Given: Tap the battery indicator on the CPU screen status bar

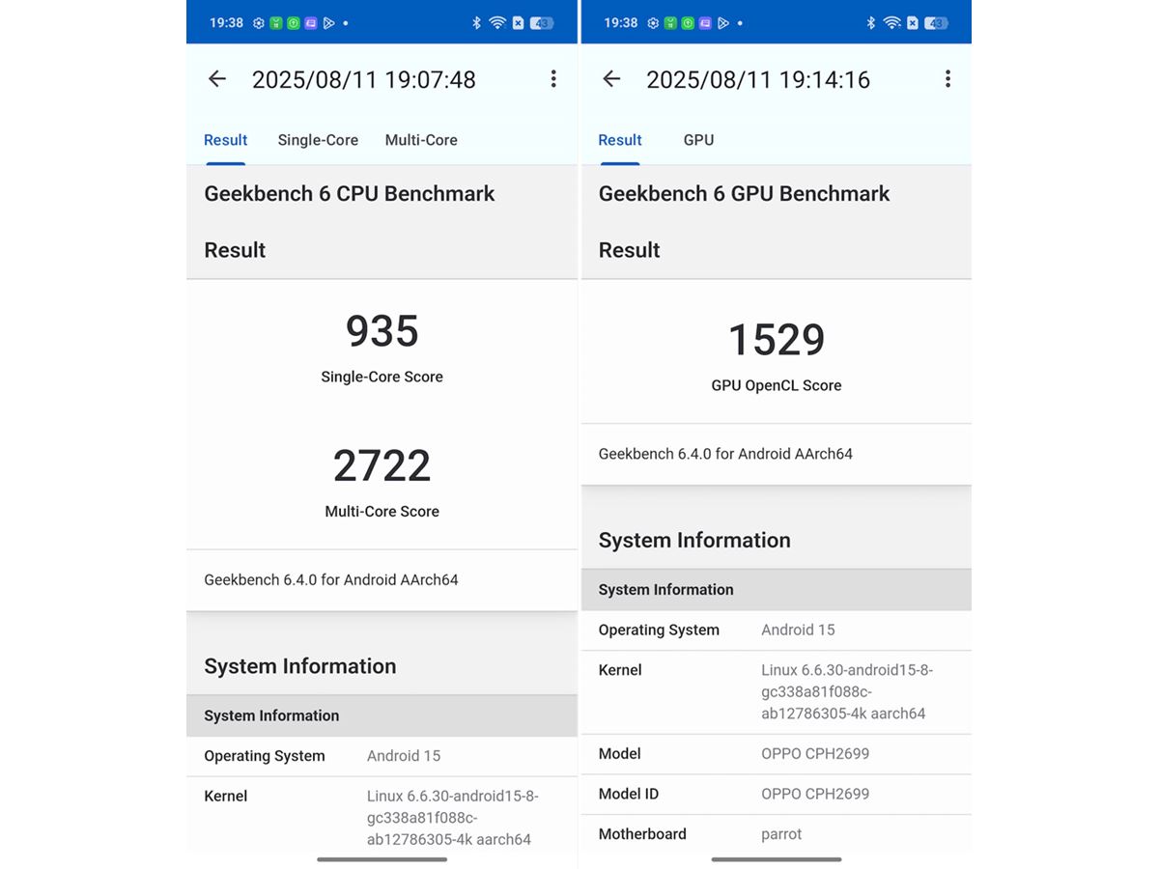Looking at the screenshot, I should pyautogui.click(x=542, y=22).
